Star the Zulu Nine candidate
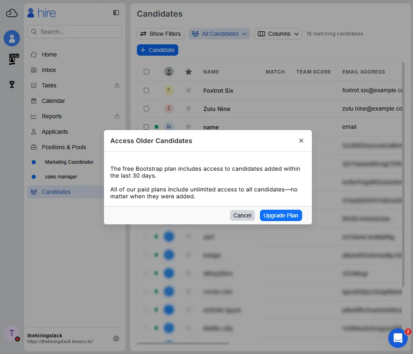413x354 pixels. [x=188, y=109]
